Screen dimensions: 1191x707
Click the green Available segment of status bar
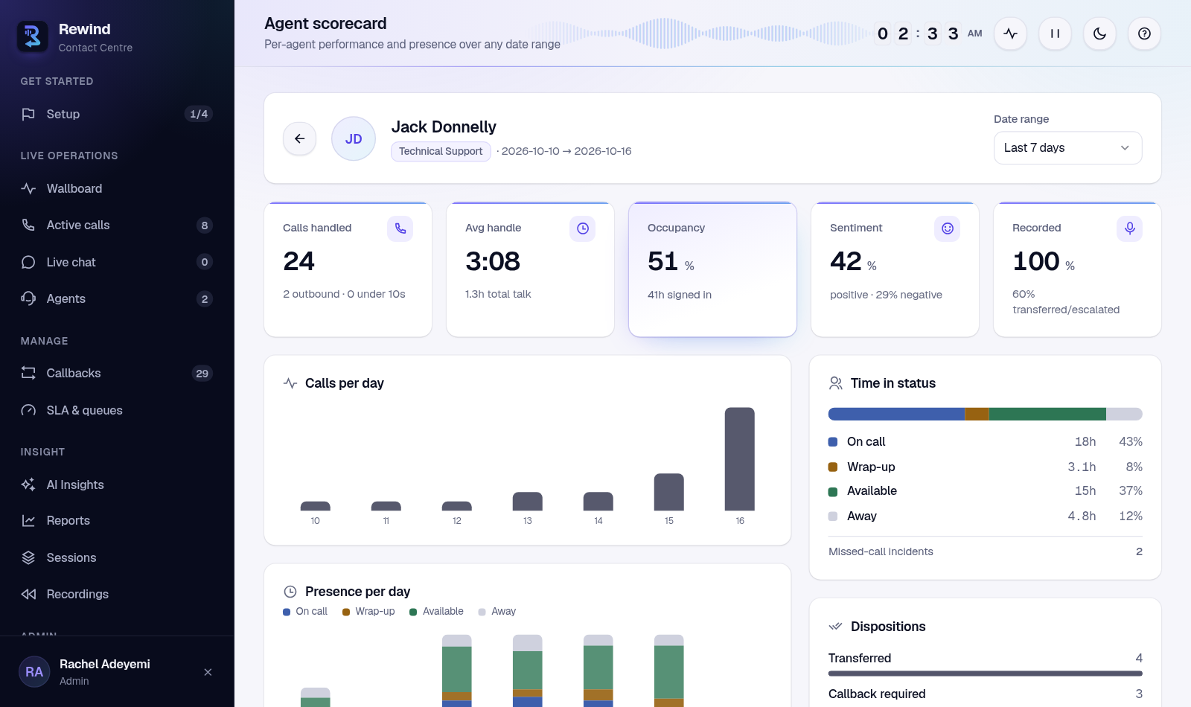1047,415
